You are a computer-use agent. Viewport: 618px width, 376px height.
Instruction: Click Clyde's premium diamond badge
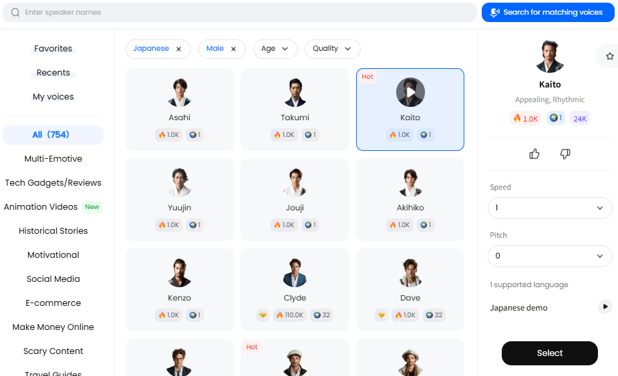pyautogui.click(x=263, y=315)
